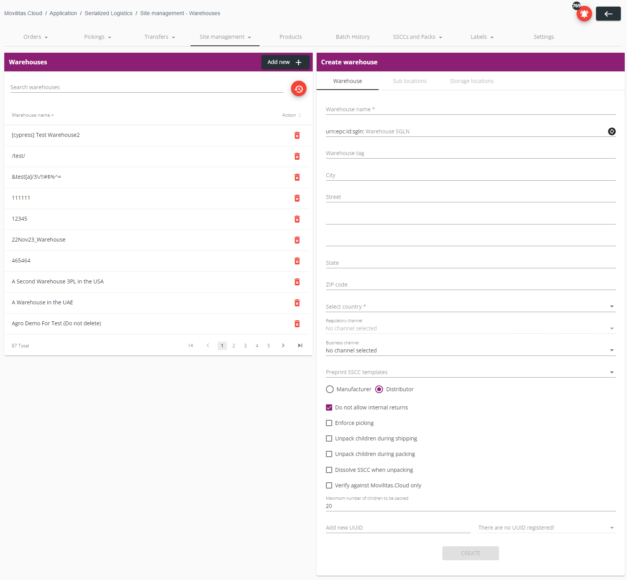Go to next page of warehouses

point(283,345)
